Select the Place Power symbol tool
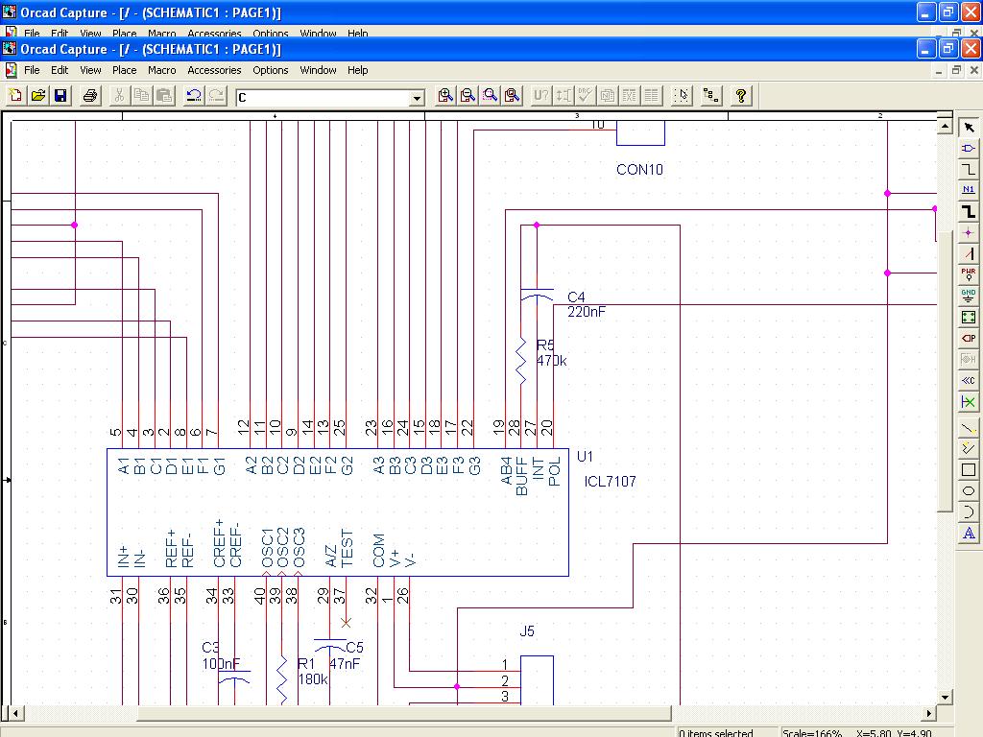 [969, 274]
